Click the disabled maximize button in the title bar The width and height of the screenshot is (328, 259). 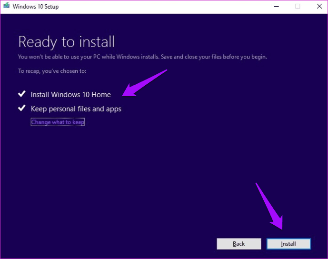point(298,7)
